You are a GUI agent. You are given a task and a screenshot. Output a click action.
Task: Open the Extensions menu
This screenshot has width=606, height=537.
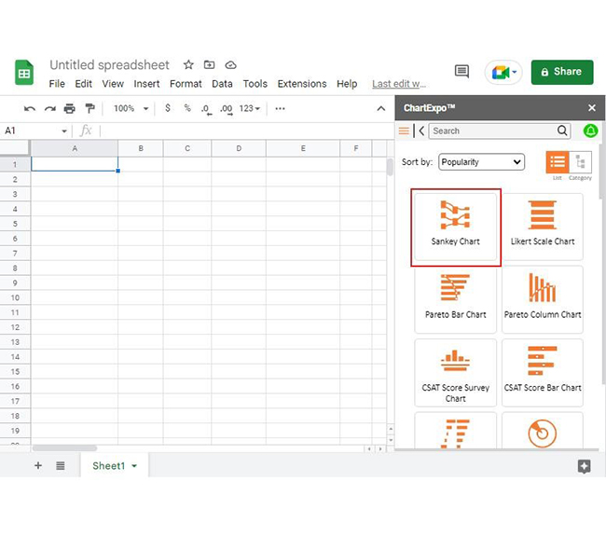(302, 84)
